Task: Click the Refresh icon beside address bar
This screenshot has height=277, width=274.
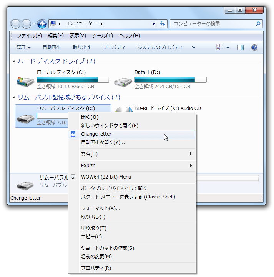Action: (163, 24)
